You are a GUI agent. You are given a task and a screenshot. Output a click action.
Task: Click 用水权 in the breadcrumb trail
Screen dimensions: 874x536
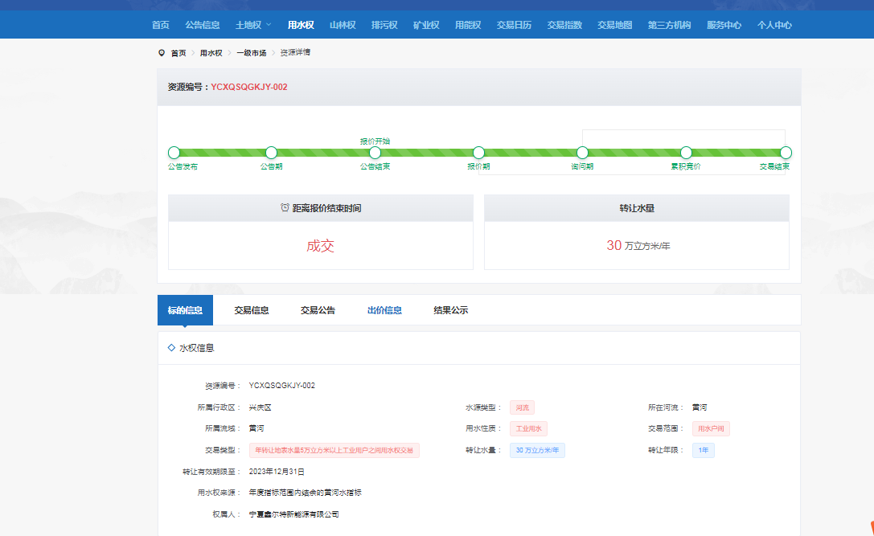tap(211, 53)
